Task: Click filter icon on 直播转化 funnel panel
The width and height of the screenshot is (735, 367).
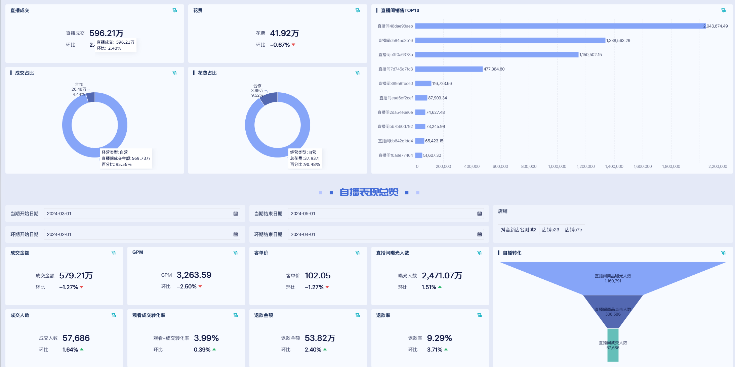Action: 723,253
